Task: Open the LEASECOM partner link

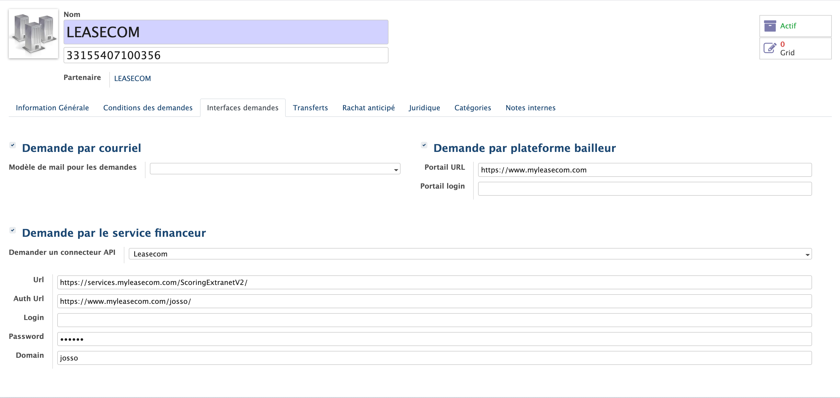Action: [132, 79]
